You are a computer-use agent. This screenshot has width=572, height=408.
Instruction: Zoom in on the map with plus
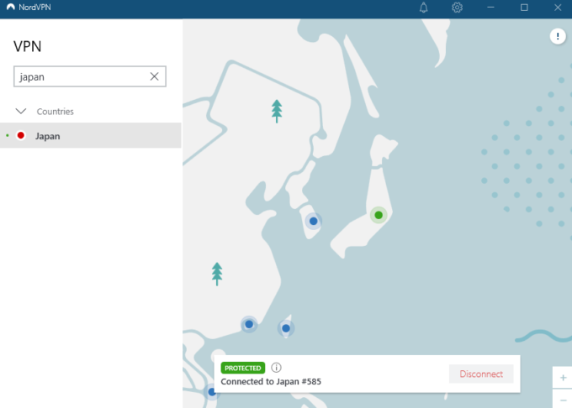563,378
